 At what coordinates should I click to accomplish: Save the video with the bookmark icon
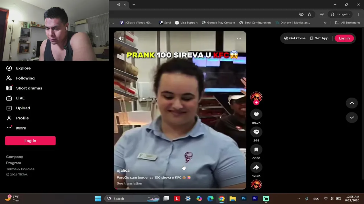[x=256, y=150]
